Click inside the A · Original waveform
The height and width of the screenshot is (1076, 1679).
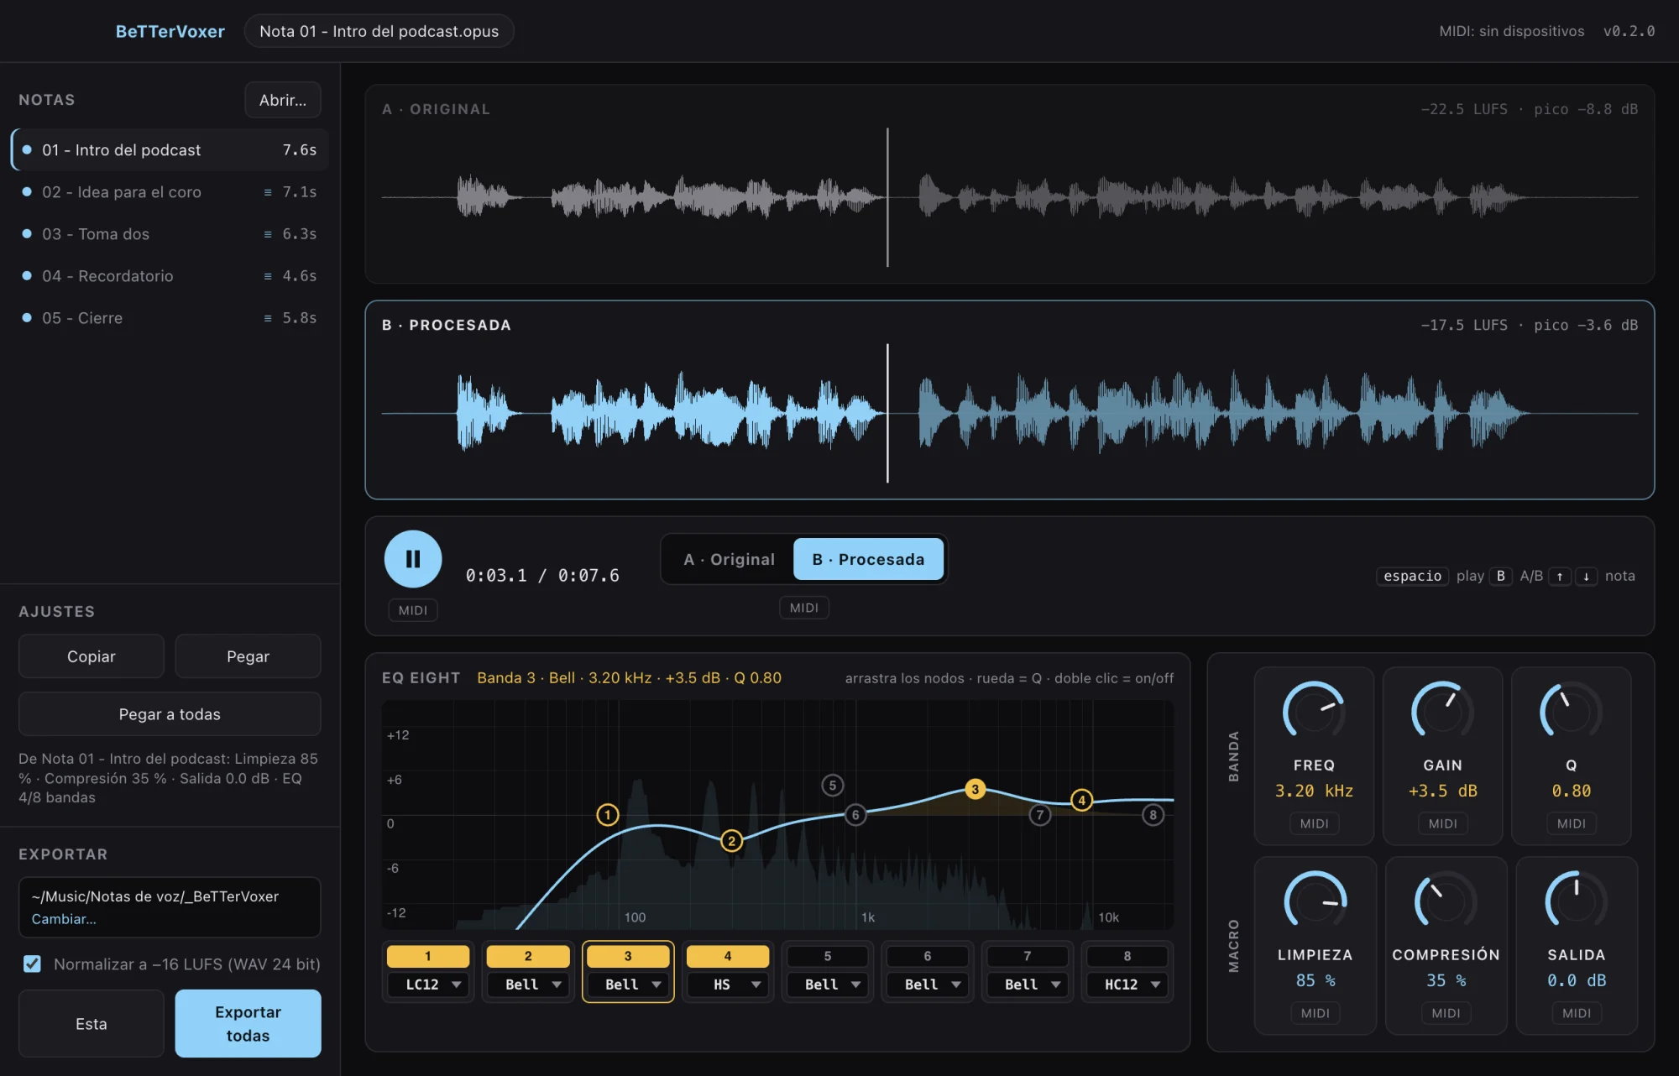[x=1009, y=197]
